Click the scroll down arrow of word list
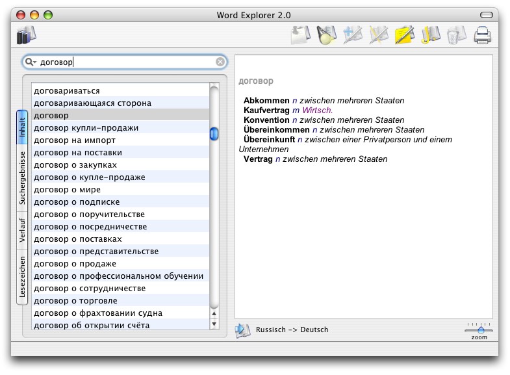Image resolution: width=510 pixels, height=375 pixels. coord(214,324)
